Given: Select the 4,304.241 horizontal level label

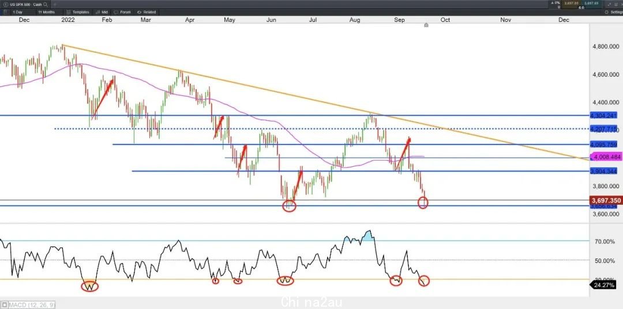Looking at the screenshot, I should (603, 116).
